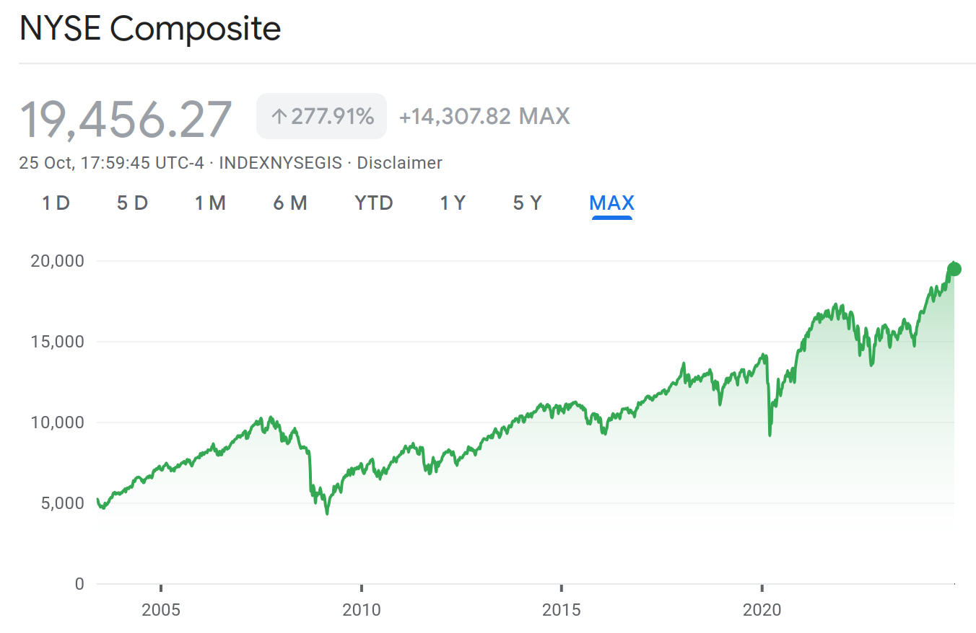Click the NYSE Composite title
This screenshot has width=976, height=633.
150,30
